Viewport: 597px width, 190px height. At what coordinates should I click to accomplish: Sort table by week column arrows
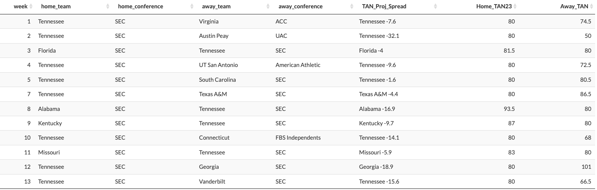coord(31,6)
